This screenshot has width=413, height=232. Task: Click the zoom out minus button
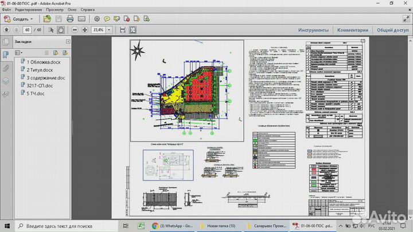(x=74, y=30)
